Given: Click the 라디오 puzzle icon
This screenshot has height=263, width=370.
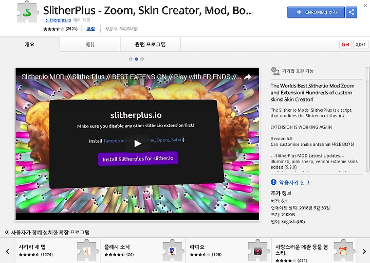Looking at the screenshot, I should pyautogui.click(x=258, y=251).
